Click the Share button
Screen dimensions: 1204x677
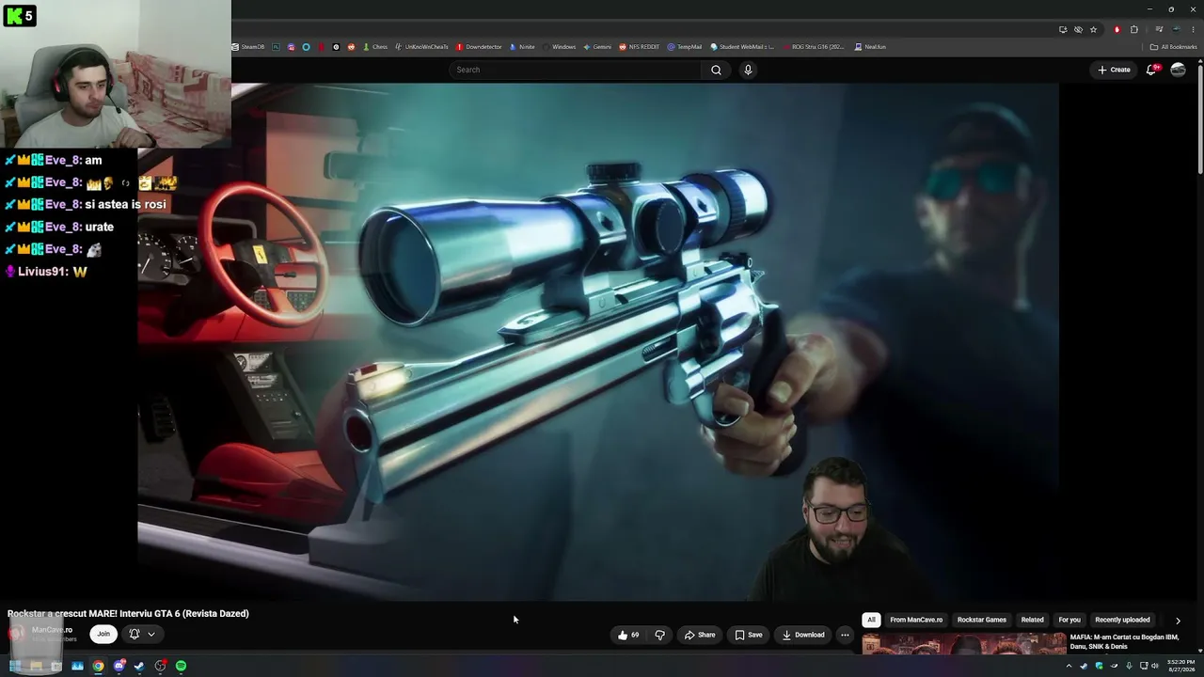tap(700, 635)
